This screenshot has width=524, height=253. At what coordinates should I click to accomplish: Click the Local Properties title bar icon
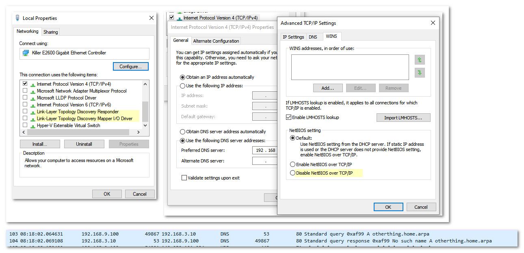17,18
